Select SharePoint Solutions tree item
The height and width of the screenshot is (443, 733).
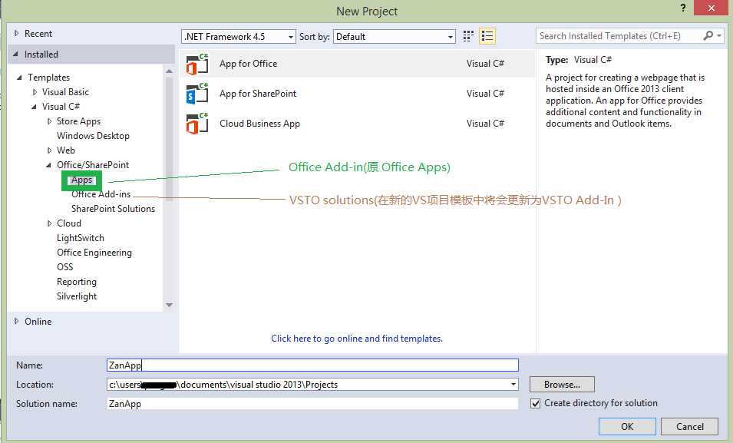113,209
